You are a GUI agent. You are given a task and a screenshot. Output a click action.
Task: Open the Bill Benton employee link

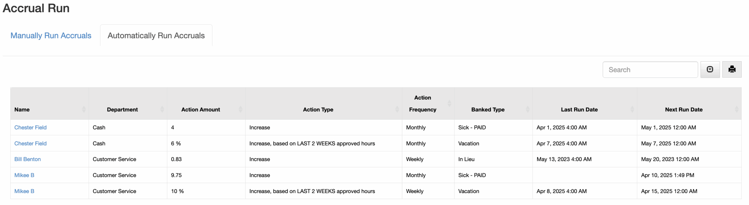click(28, 159)
